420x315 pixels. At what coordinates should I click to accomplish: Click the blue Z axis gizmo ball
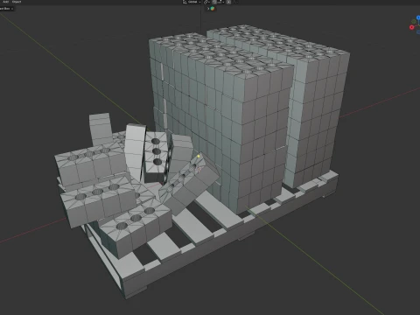coord(418,17)
